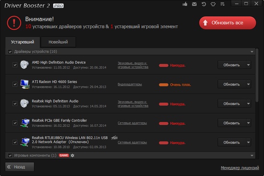Click the disabled-device icon beside RTL8188CU

pyautogui.click(x=114, y=138)
